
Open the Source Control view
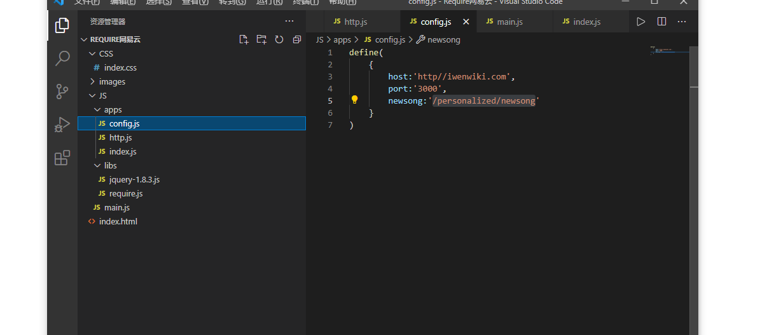[x=62, y=92]
